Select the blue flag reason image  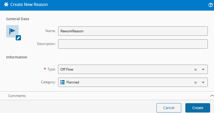pyautogui.click(x=12, y=31)
